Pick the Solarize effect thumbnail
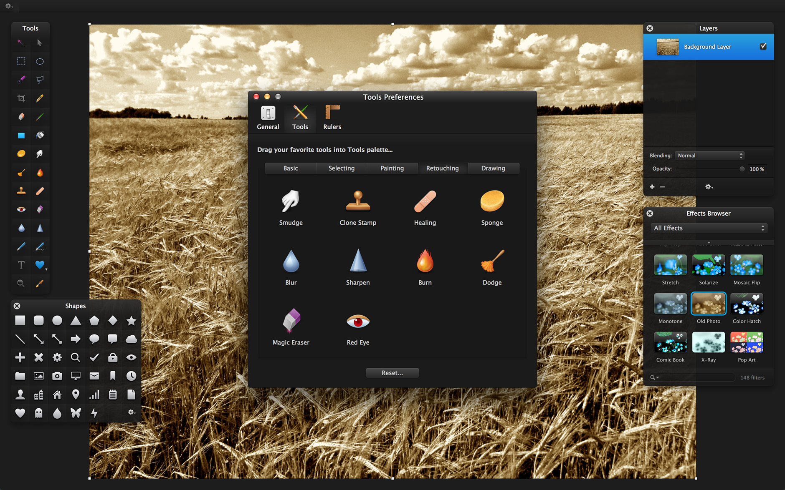The height and width of the screenshot is (490, 785). [x=709, y=265]
